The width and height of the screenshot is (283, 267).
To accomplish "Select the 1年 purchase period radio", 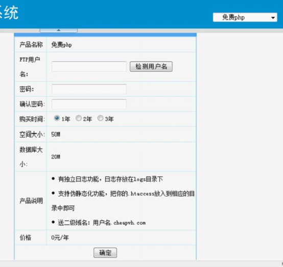I will pyautogui.click(x=57, y=118).
